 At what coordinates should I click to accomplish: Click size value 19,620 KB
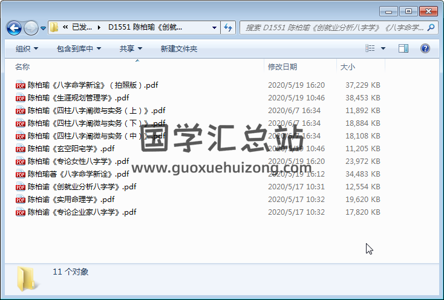click(x=363, y=200)
